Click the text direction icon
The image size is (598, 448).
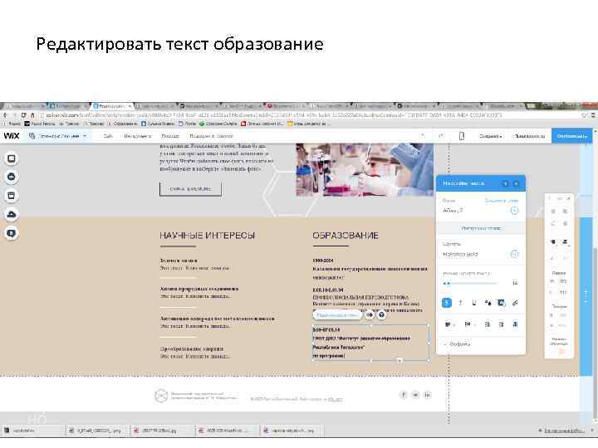(515, 324)
